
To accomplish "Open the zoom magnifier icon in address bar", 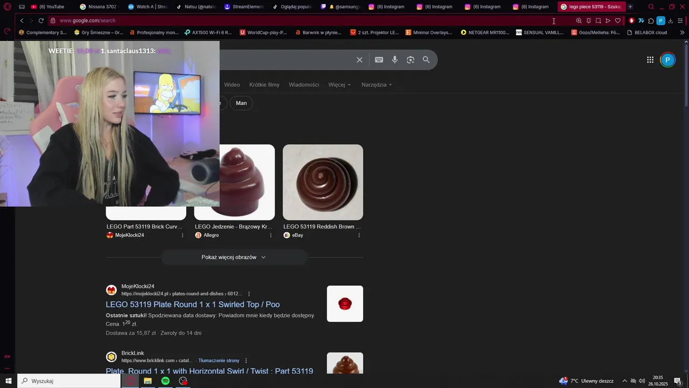I will coord(579,20).
